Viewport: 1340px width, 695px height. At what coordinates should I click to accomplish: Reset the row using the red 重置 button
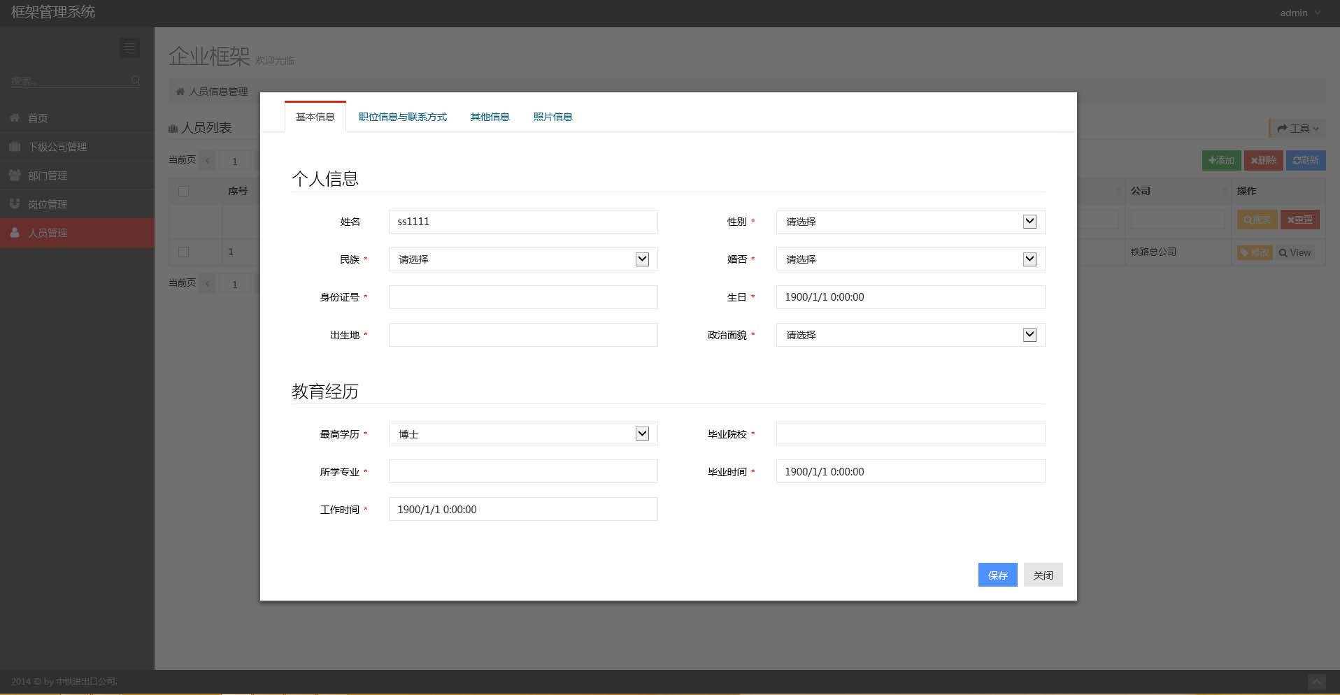(x=1300, y=220)
